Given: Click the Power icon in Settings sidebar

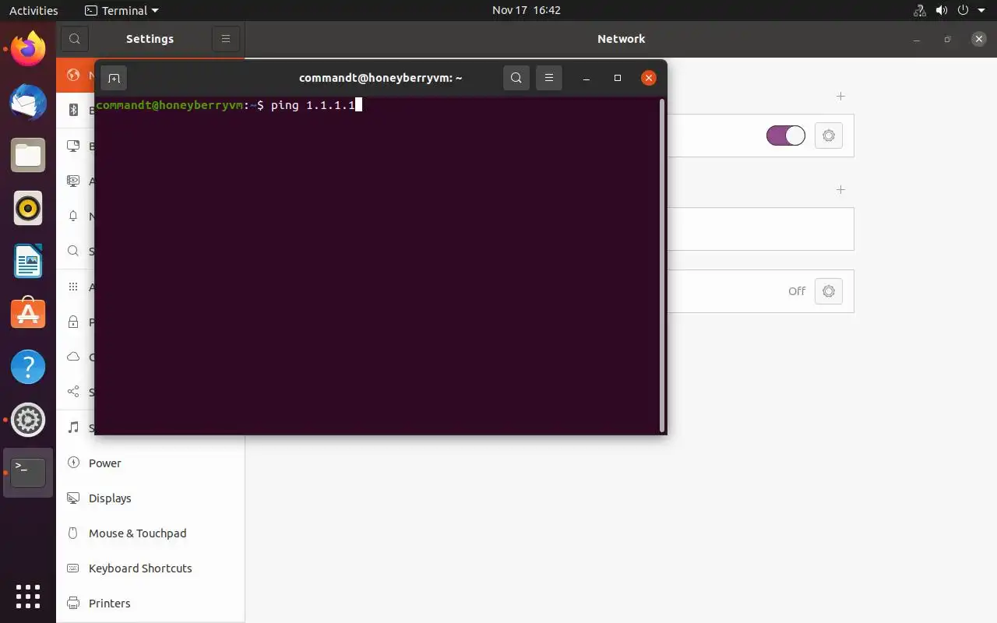Looking at the screenshot, I should click(73, 463).
